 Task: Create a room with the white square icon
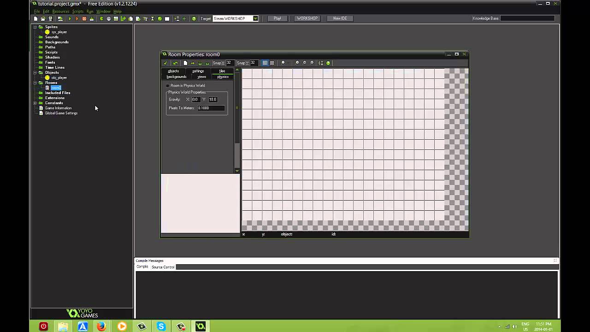click(167, 18)
